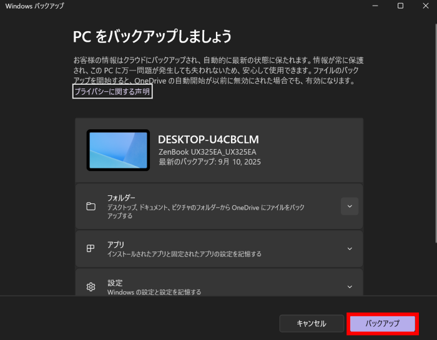The height and width of the screenshot is (340, 437).
Task: Expand the フォルダー section chevron
Action: pos(350,206)
